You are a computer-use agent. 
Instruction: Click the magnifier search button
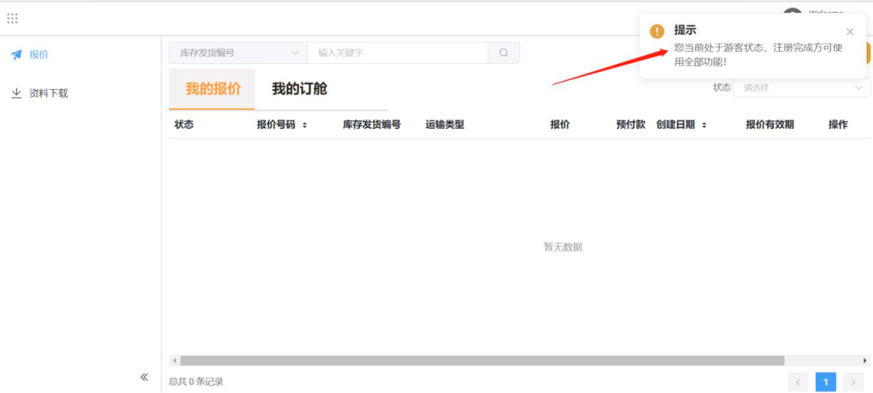click(x=504, y=53)
